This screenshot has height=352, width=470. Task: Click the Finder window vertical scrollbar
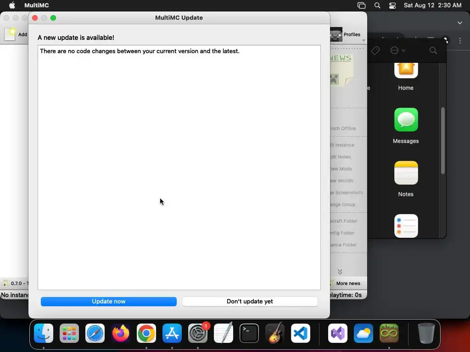(443, 141)
